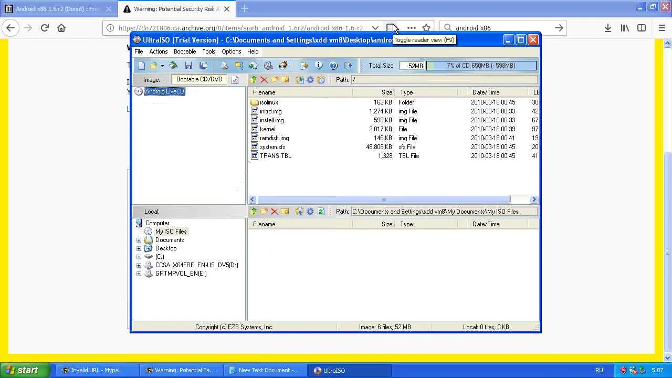Select Android LiveCD root tree node
Image resolution: width=672 pixels, height=378 pixels.
pos(165,91)
